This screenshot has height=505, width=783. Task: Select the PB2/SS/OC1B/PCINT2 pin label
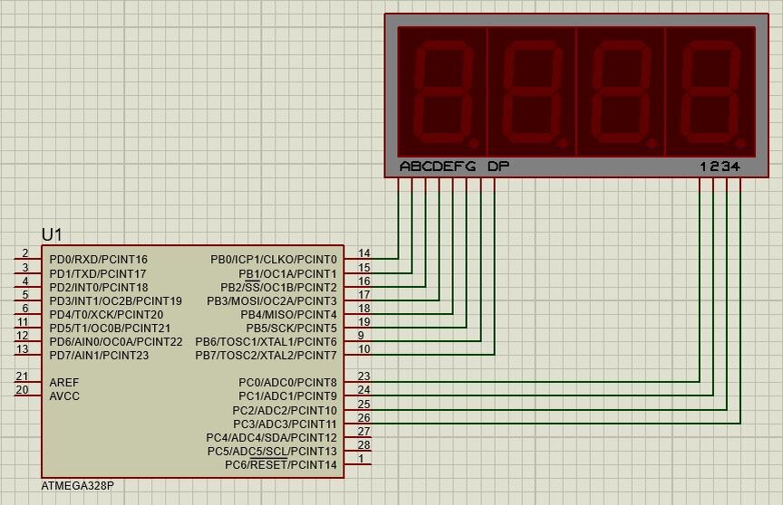[x=278, y=288]
